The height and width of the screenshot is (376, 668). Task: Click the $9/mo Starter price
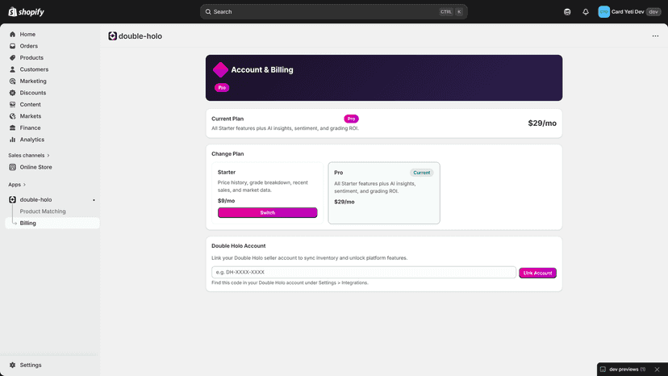click(226, 201)
